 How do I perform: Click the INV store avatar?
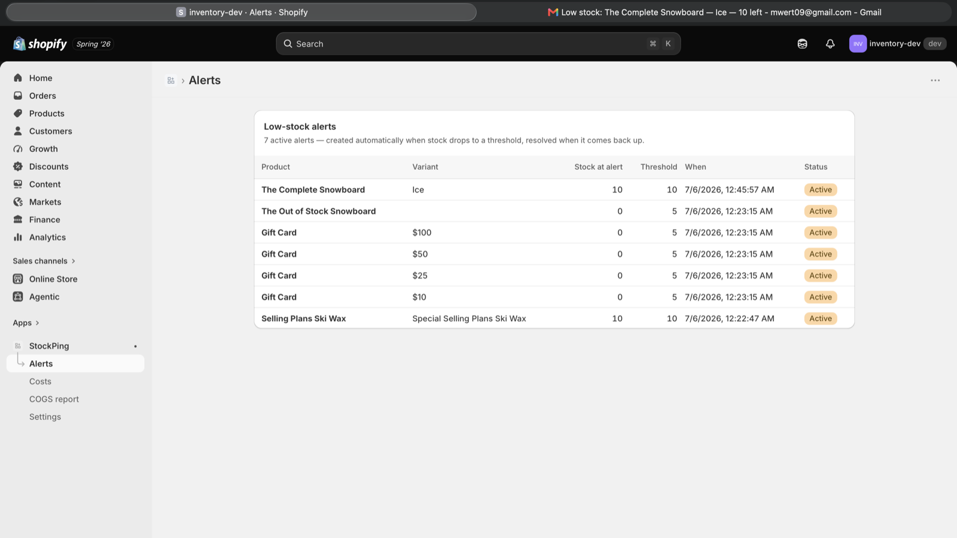(x=858, y=44)
